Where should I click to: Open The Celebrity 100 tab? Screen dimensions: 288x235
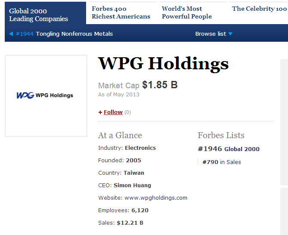(259, 9)
